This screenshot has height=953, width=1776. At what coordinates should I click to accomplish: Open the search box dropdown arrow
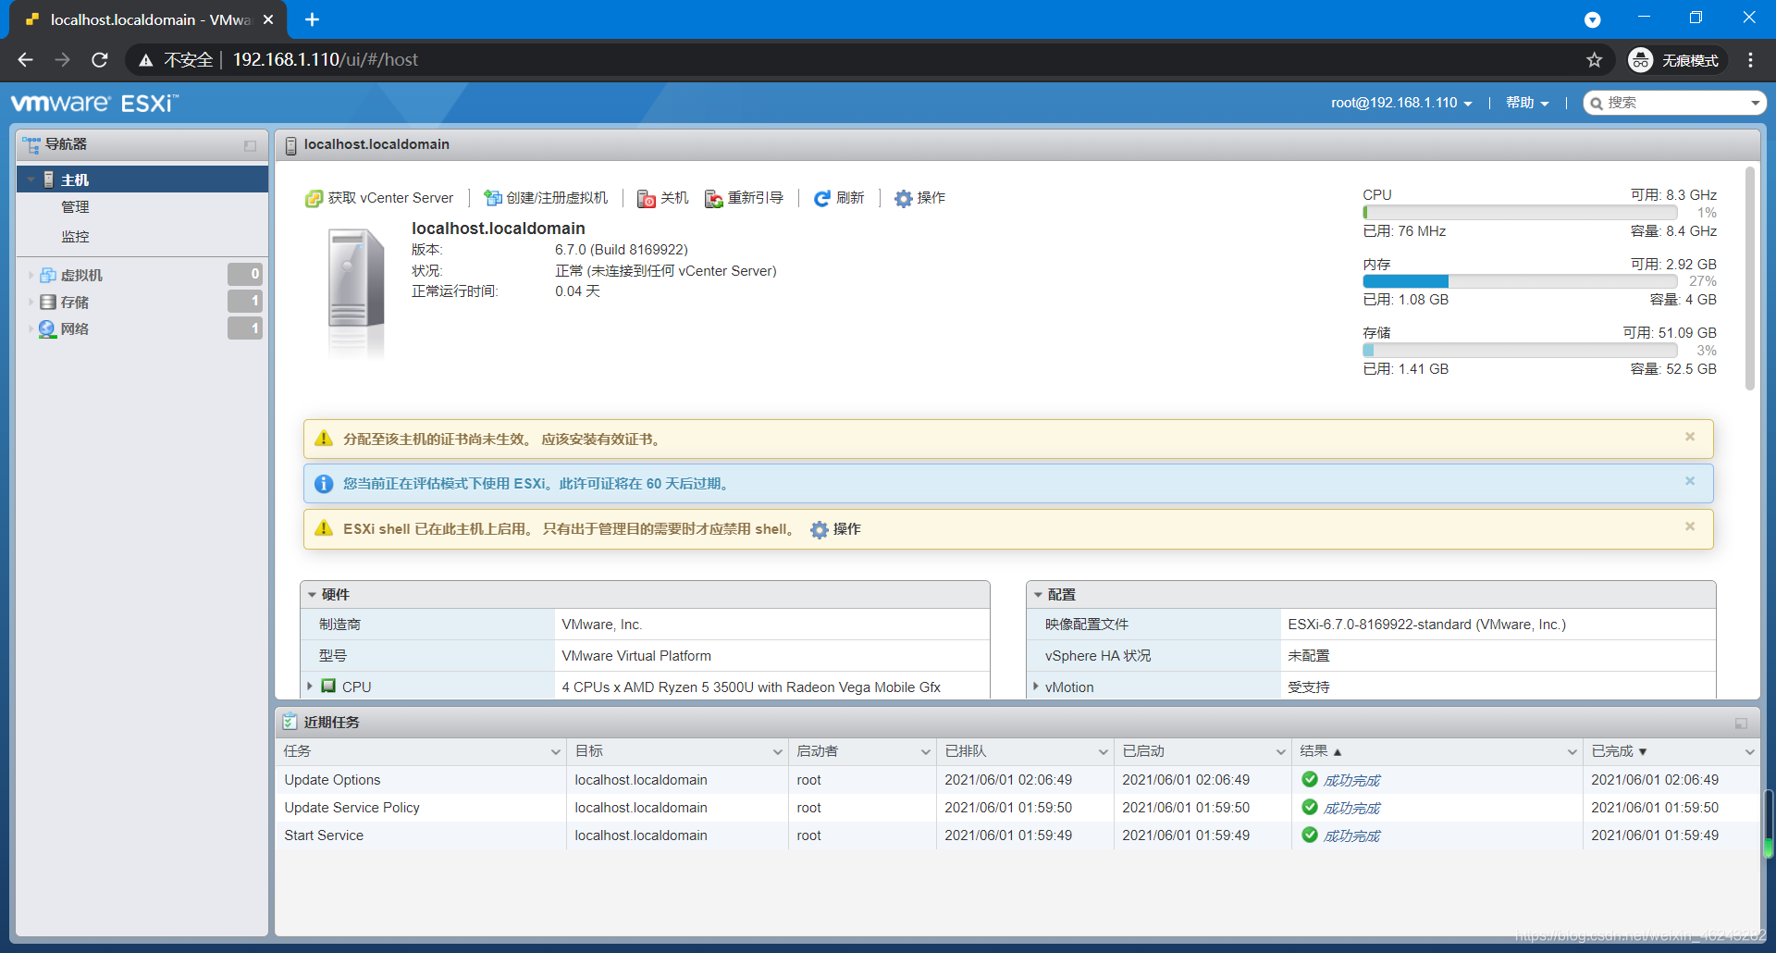1755,103
